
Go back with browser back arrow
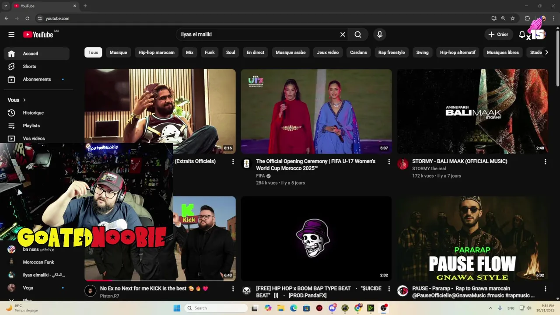pos(6,18)
